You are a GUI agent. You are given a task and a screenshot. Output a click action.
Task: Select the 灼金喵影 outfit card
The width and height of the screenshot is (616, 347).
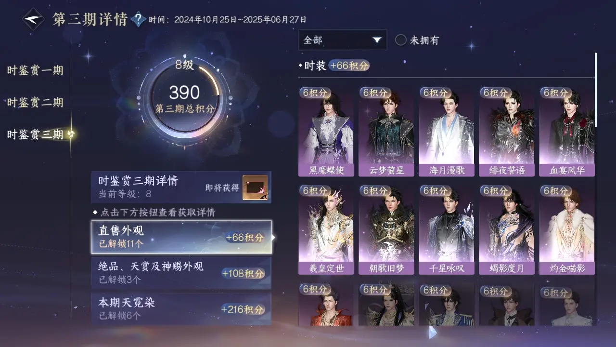point(567,230)
